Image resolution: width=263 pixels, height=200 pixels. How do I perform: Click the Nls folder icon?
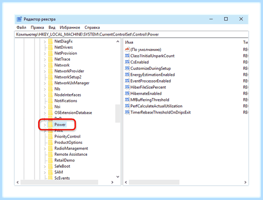(50, 89)
